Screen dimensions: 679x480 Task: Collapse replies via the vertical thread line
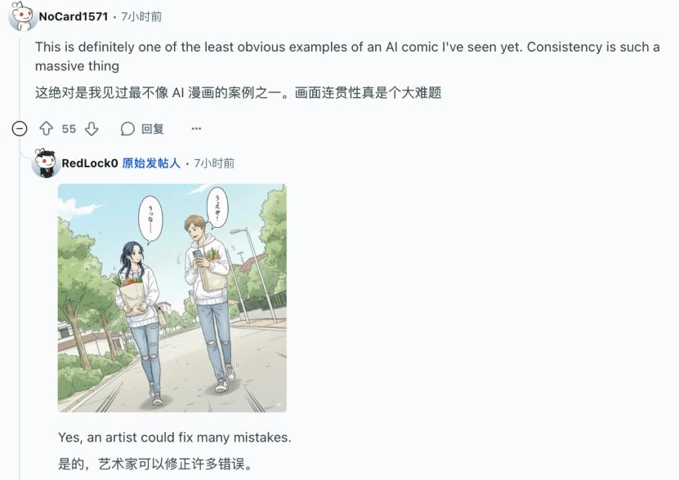point(20,303)
